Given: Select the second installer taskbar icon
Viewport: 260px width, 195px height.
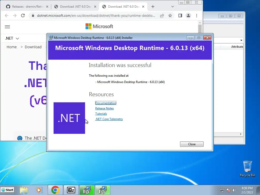Looking at the screenshot, I should (103, 190).
